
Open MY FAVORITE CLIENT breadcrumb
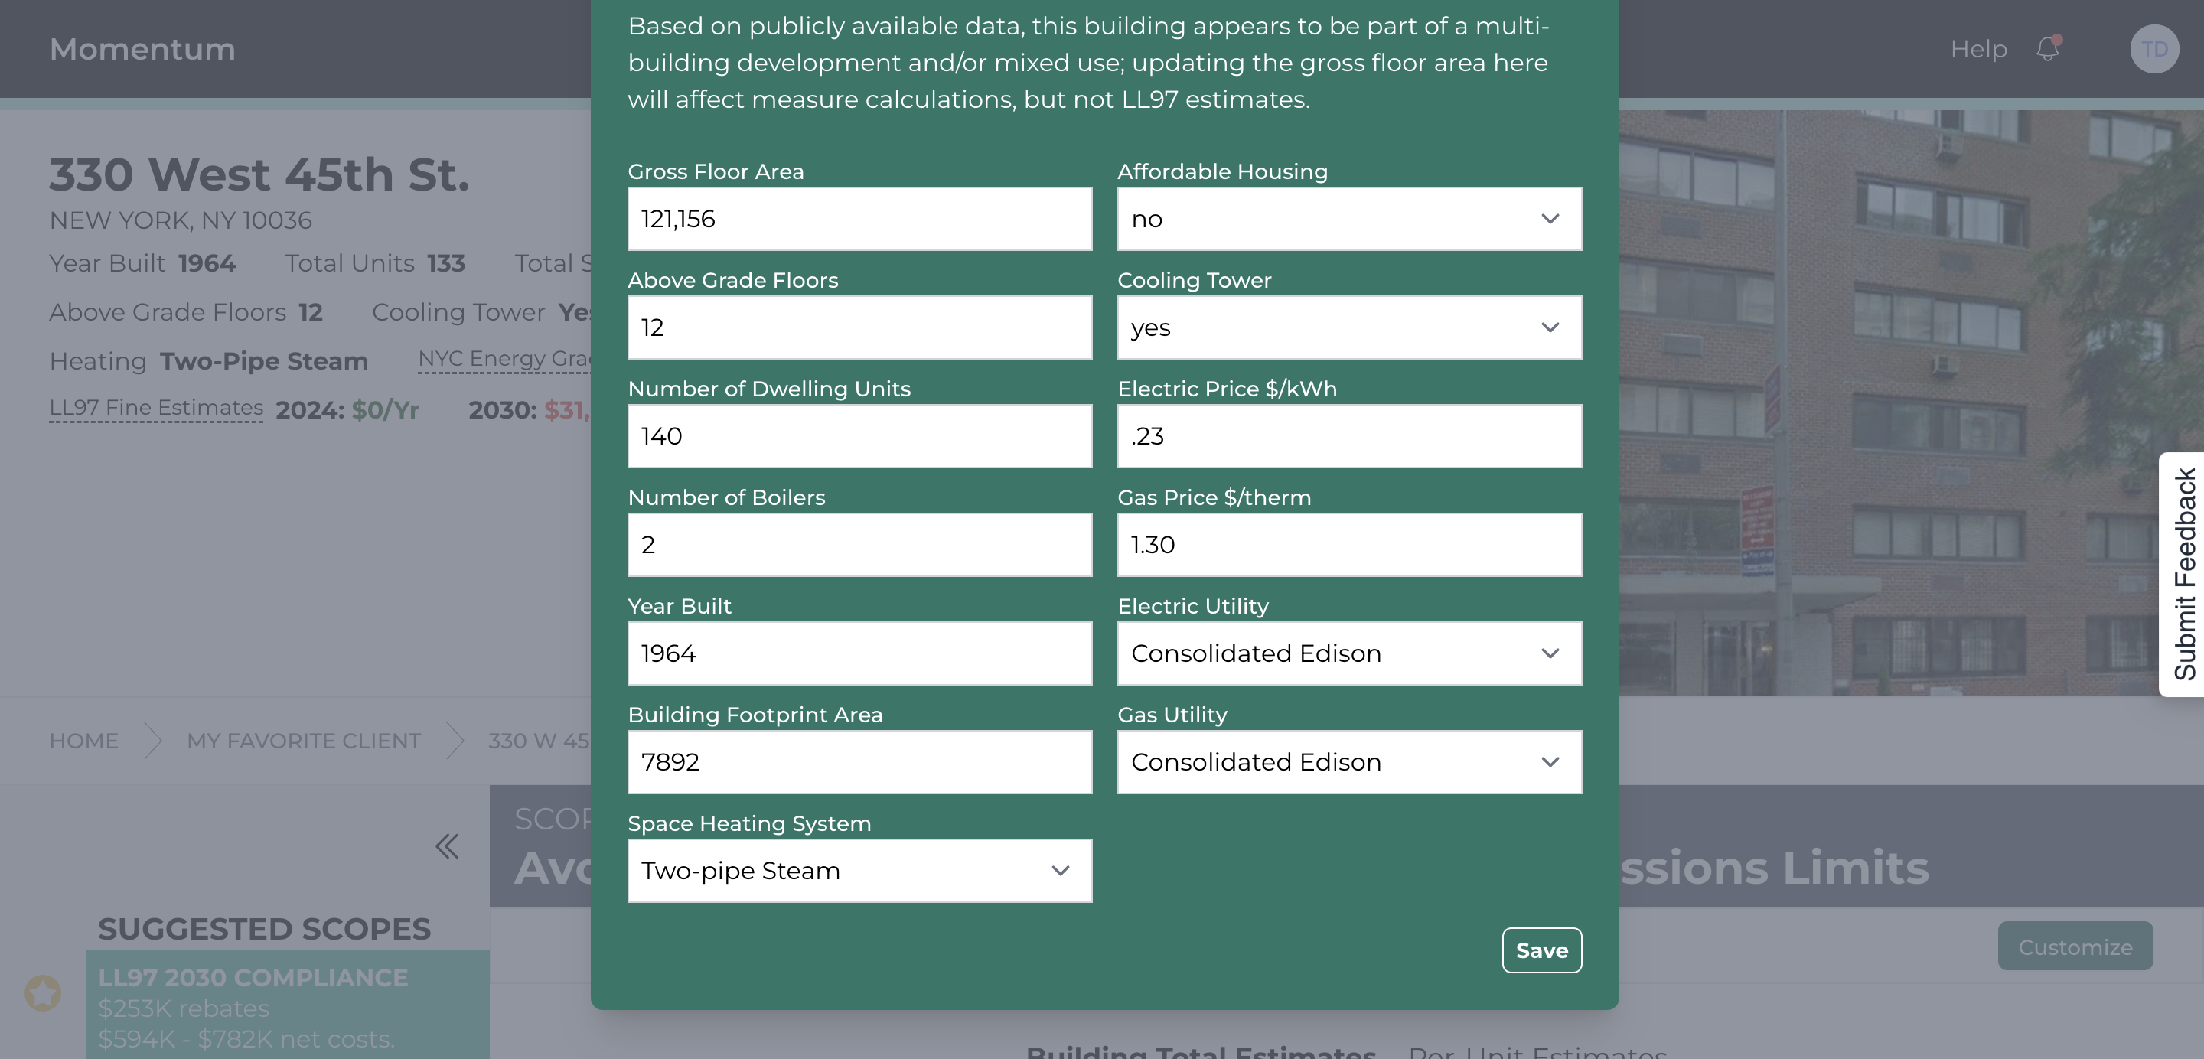(304, 741)
